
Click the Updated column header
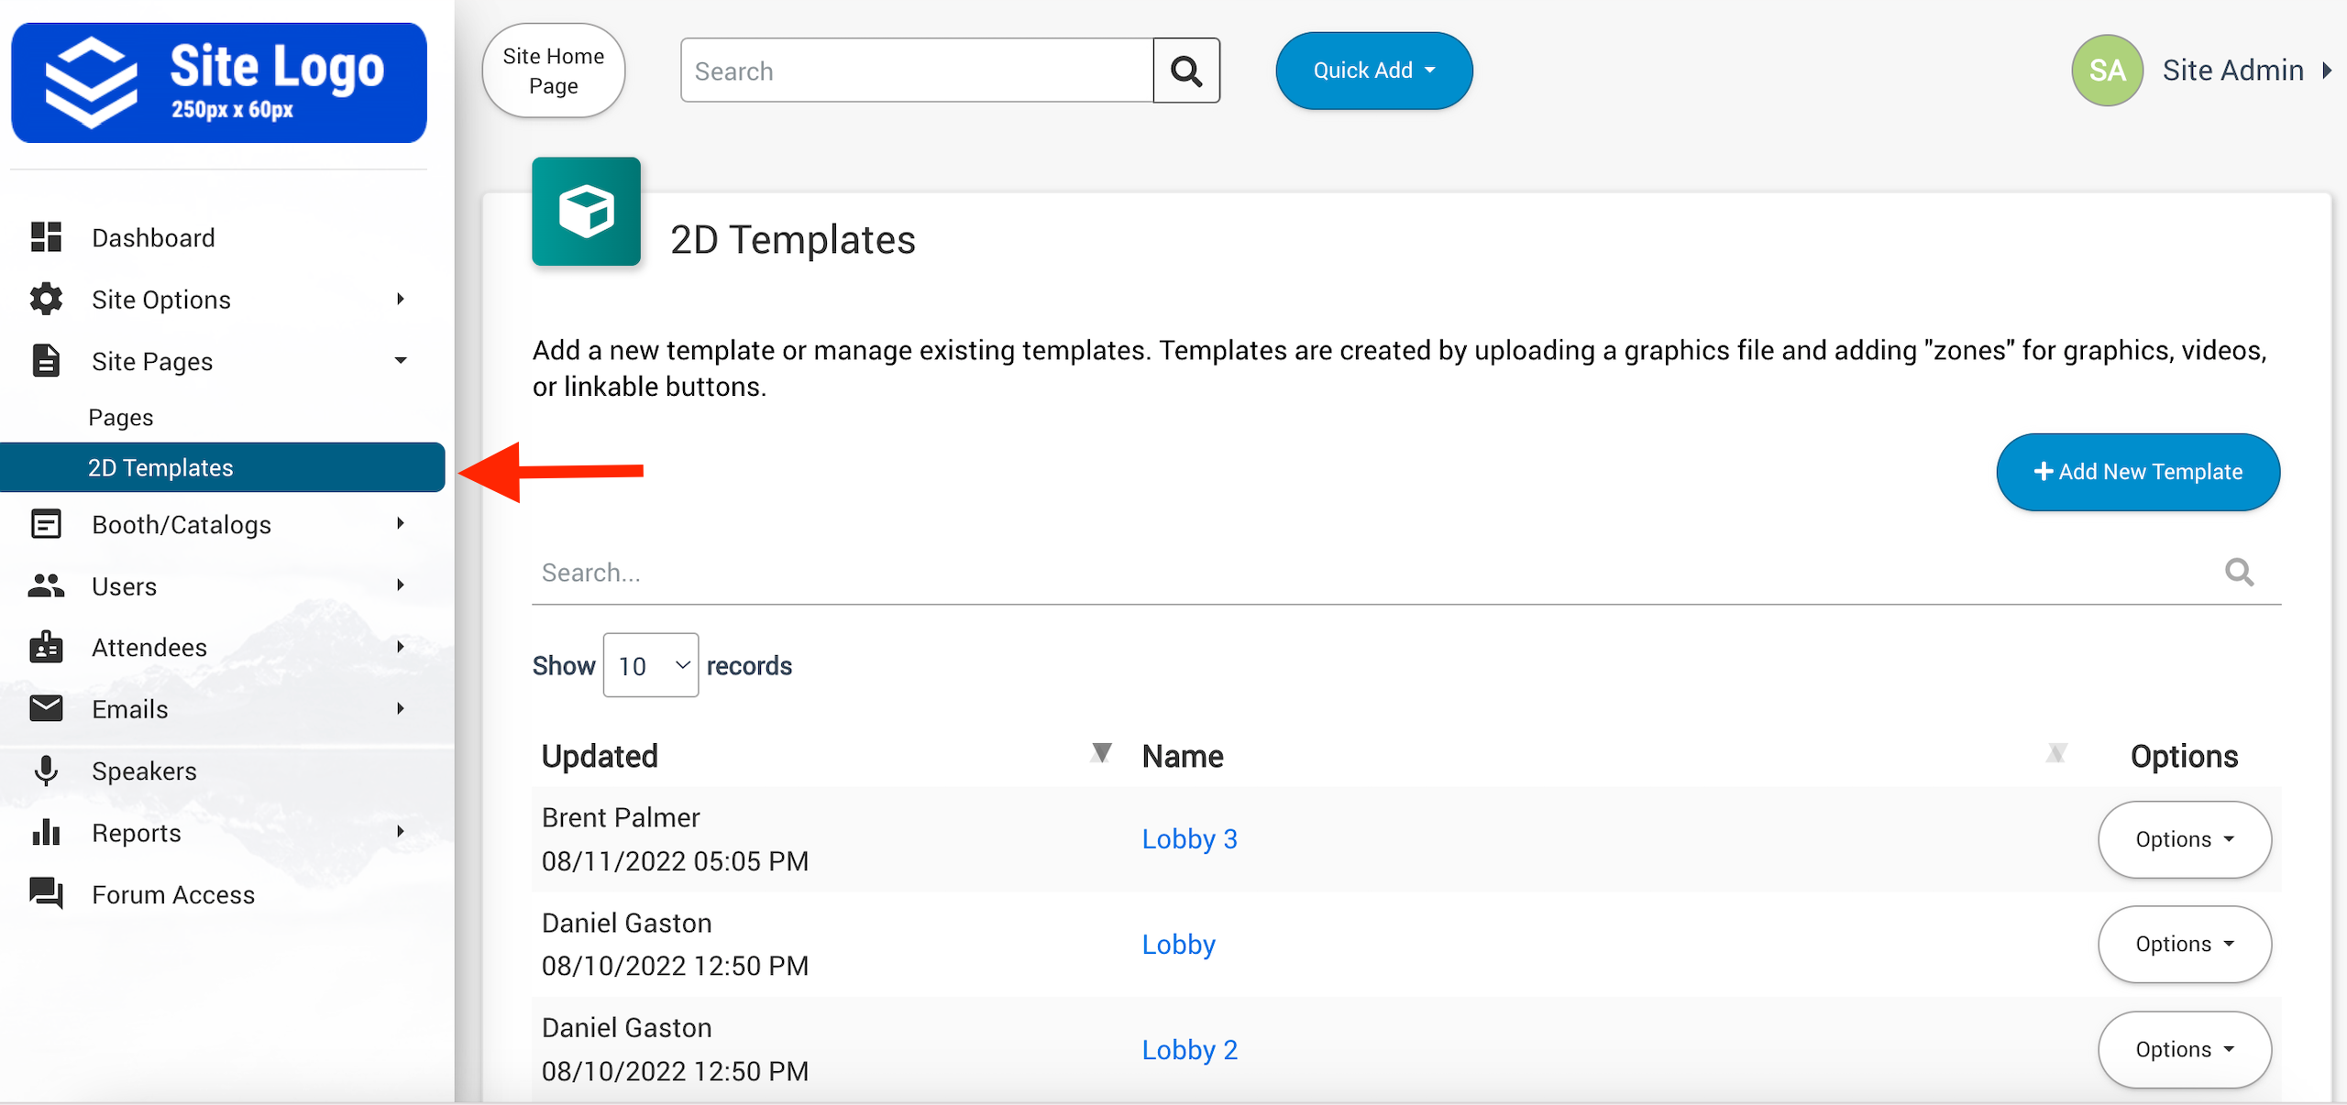click(600, 756)
